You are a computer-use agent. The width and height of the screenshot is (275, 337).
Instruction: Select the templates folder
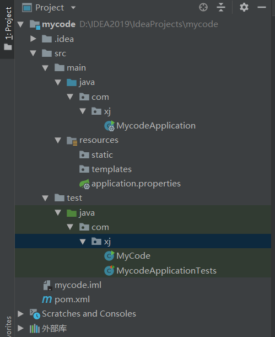pos(105,169)
